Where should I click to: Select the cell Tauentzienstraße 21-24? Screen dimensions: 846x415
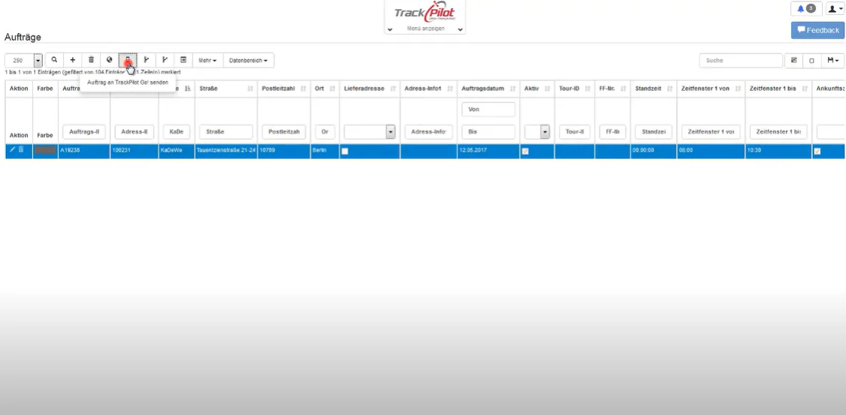[x=226, y=151]
